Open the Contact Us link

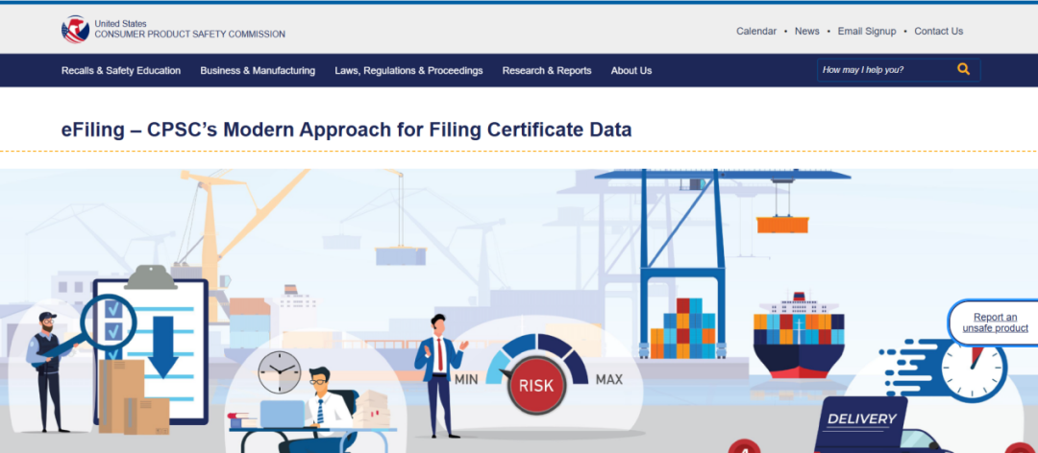(939, 31)
